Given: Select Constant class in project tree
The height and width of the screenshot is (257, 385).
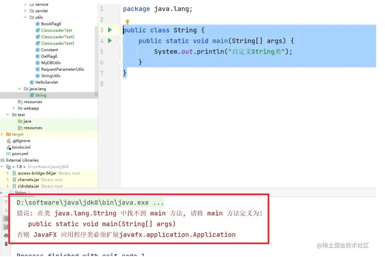Looking at the screenshot, I should pos(49,50).
